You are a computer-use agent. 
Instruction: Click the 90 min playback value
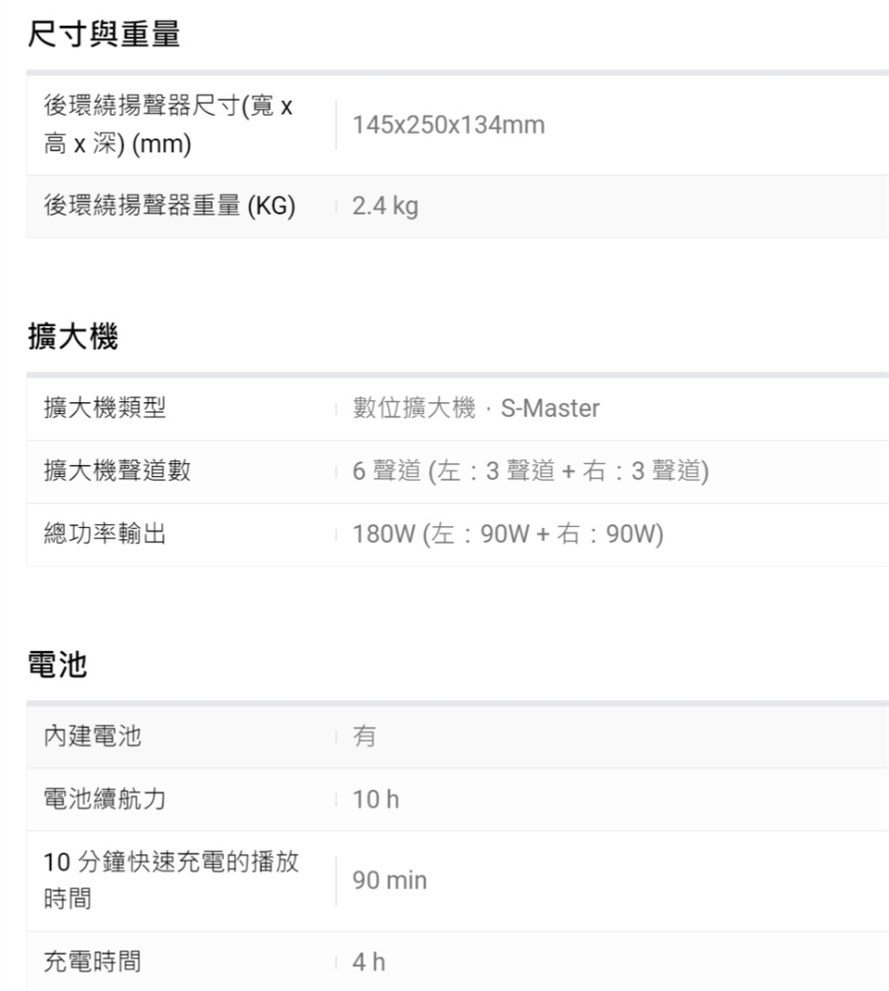coord(390,880)
